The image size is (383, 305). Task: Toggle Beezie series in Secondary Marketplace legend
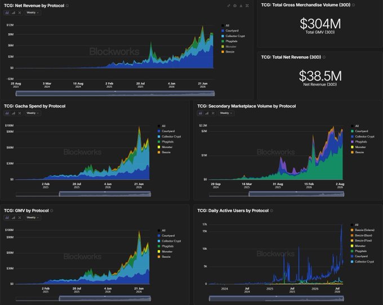pos(358,152)
